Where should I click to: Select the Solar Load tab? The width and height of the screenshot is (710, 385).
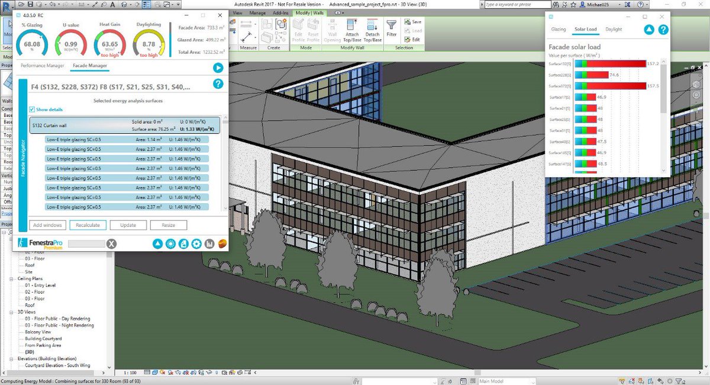pyautogui.click(x=586, y=29)
